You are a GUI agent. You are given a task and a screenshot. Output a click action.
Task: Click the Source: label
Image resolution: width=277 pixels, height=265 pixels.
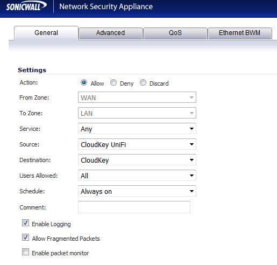pyautogui.click(x=30, y=144)
